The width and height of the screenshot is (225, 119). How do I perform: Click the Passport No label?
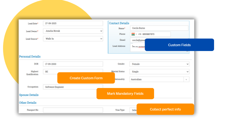point(33,110)
